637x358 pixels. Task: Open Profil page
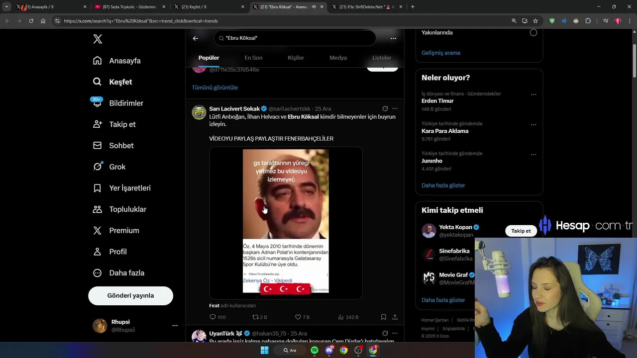click(109, 252)
